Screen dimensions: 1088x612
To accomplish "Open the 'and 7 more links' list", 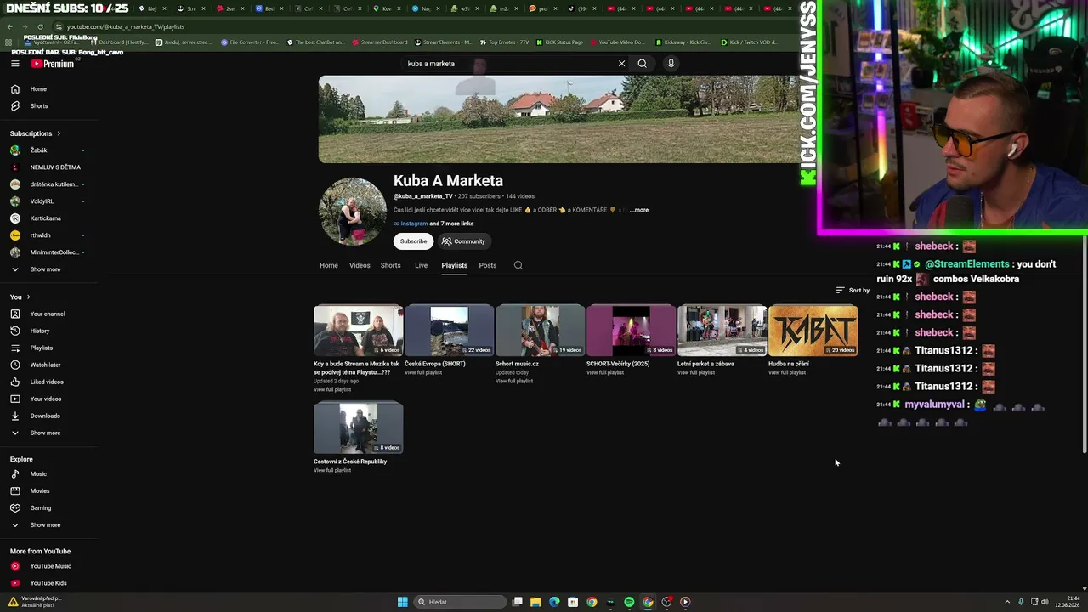I will pos(451,224).
